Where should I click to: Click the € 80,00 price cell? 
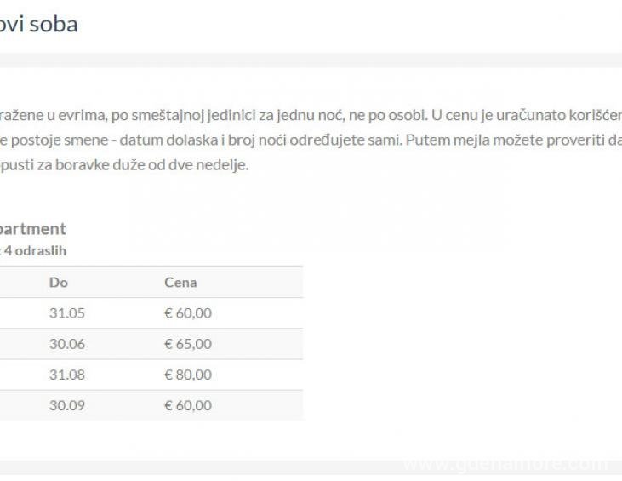188,375
